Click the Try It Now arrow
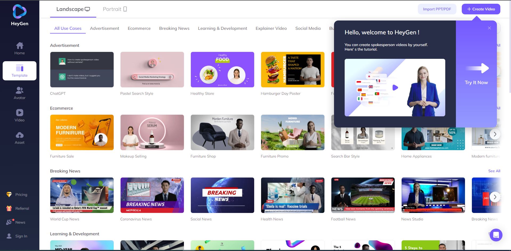The height and width of the screenshot is (251, 511). click(x=477, y=68)
